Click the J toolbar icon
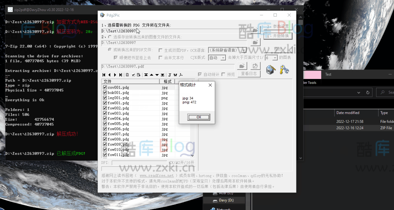394x210 pixels. [169, 75]
